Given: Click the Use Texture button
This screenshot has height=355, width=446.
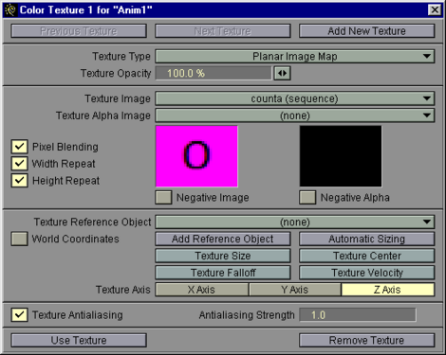Looking at the screenshot, I should [x=79, y=340].
